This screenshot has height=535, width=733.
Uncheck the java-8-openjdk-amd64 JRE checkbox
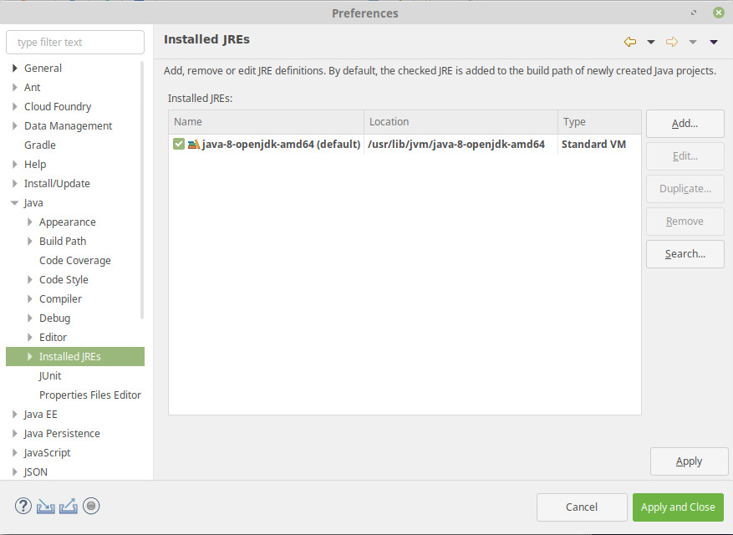coord(179,145)
